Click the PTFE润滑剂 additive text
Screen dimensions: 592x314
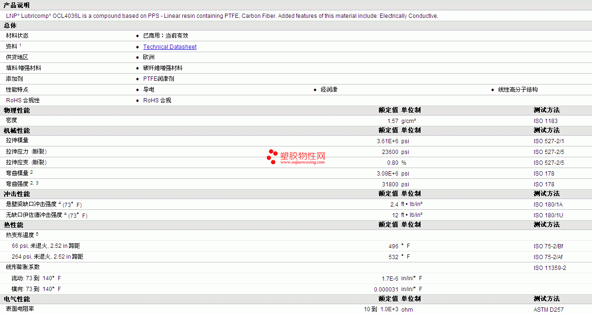159,79
